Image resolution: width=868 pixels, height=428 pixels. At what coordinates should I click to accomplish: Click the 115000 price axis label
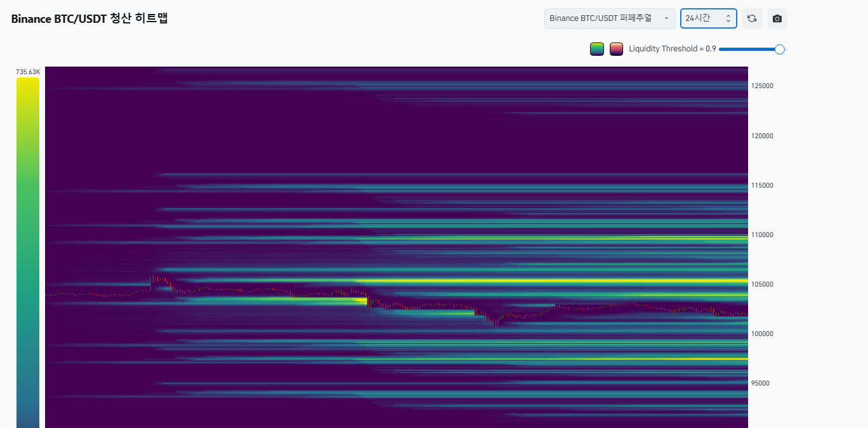763,185
